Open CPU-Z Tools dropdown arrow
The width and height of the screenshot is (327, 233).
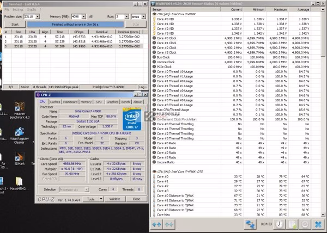[101, 199]
